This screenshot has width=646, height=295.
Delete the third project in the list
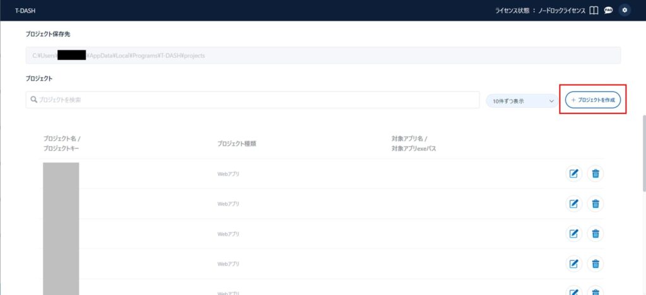pos(595,233)
